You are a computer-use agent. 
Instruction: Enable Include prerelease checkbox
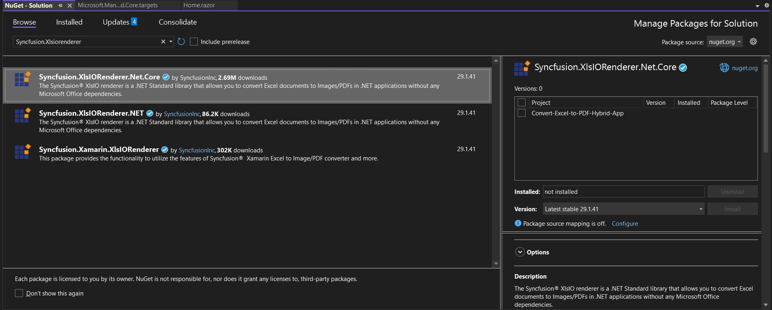click(x=194, y=42)
